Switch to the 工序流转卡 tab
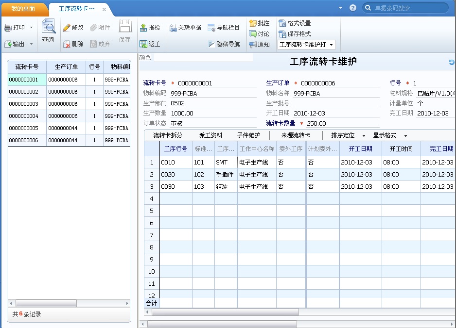This screenshot has height=328, width=456. click(x=77, y=9)
